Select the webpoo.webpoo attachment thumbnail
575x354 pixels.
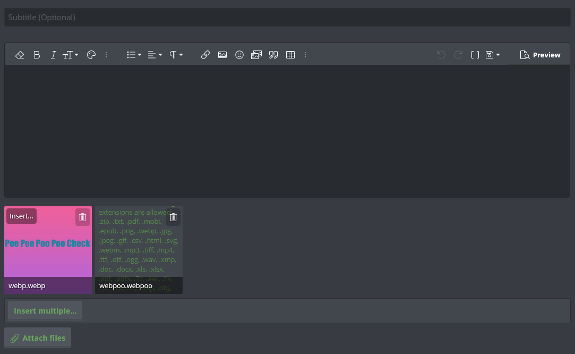click(x=139, y=250)
